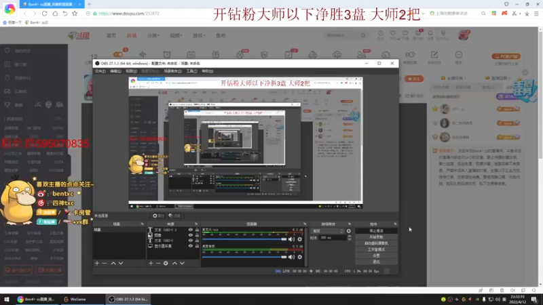Screen dimensions: 543x305
Task: Hide the display capture source
Action: click(x=191, y=246)
